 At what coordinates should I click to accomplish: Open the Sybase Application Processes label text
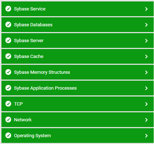click(45, 88)
